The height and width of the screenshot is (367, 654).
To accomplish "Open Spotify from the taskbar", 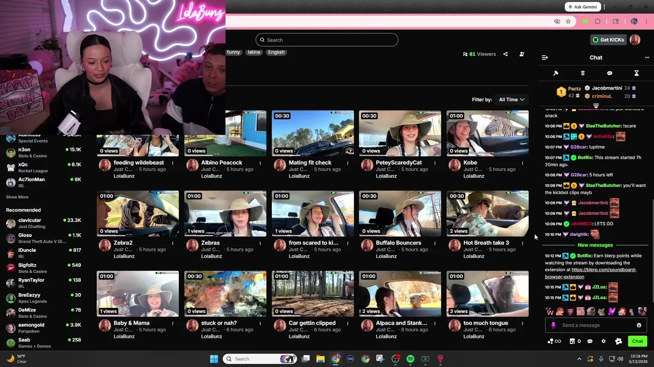I will (x=410, y=359).
